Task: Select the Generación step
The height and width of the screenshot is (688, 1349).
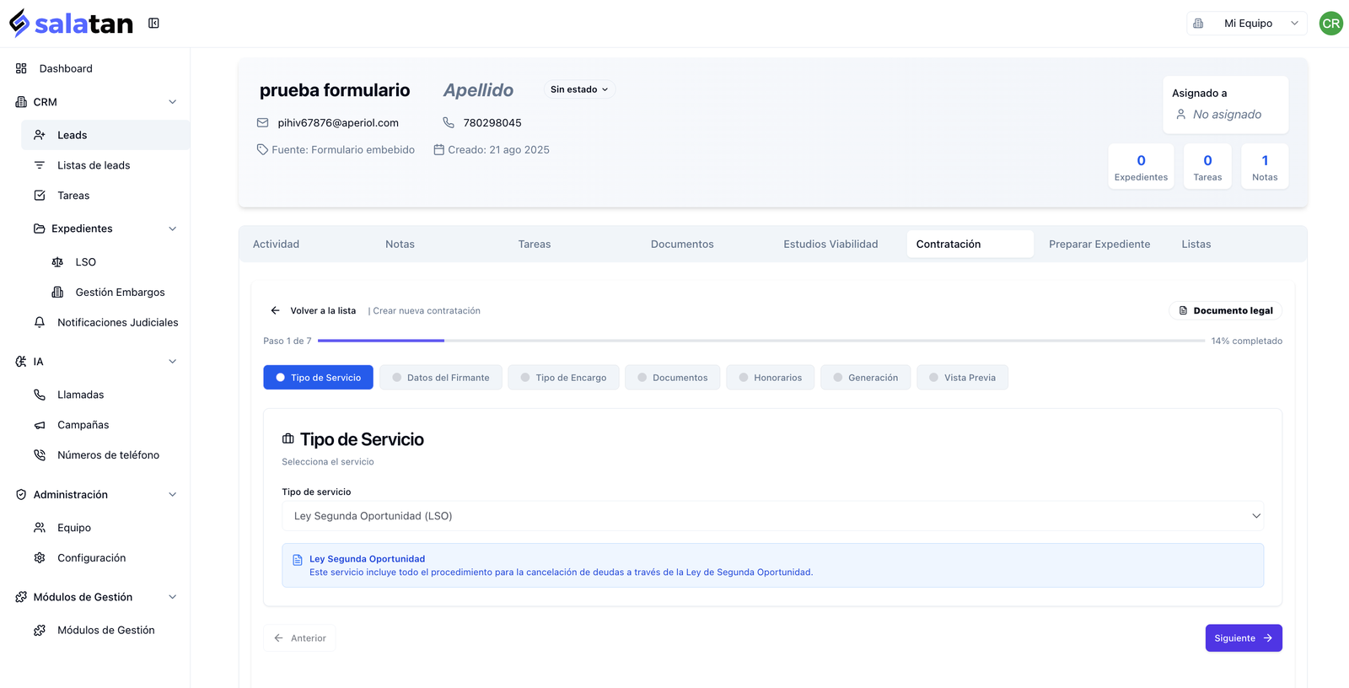Action: click(866, 378)
